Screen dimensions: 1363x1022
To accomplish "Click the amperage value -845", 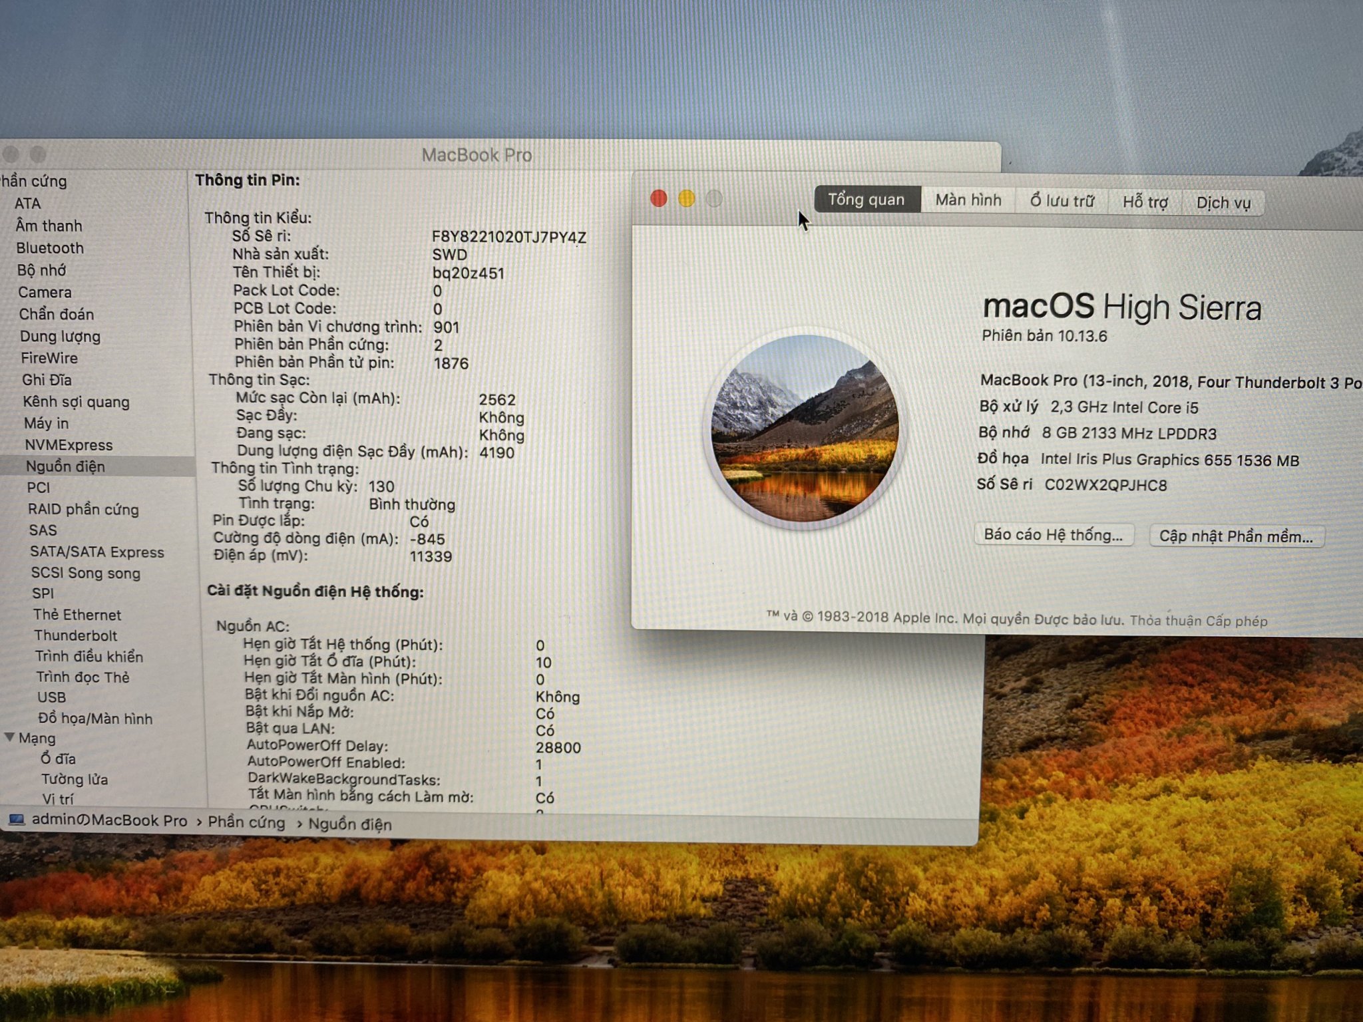I will point(427,539).
